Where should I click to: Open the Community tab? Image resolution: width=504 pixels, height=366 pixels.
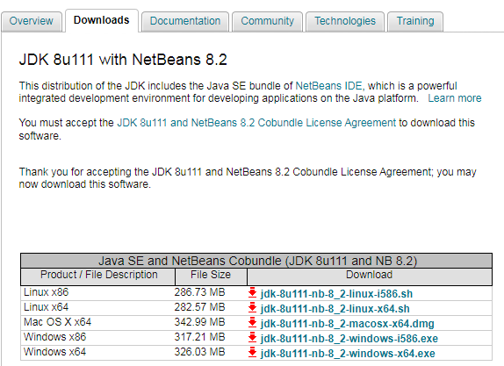click(268, 21)
